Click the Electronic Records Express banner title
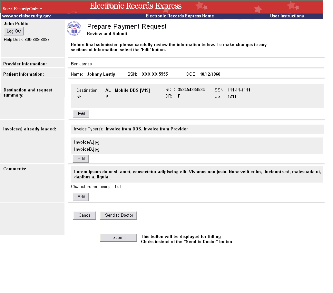The height and width of the screenshot is (293, 333). point(135,6)
